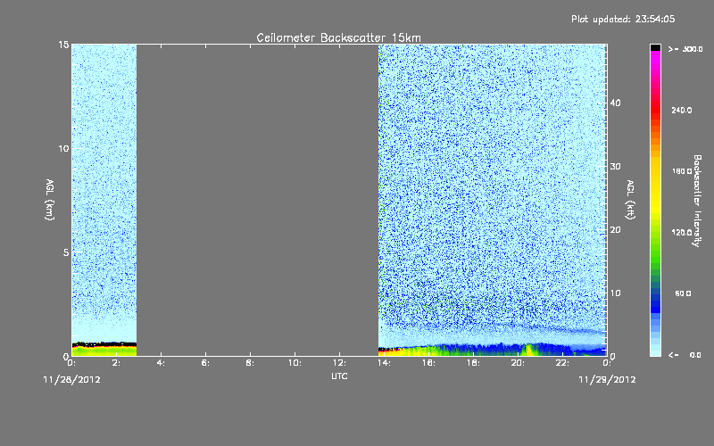This screenshot has height=446, width=714.
Task: Click the '18:' hour tick label
Action: (473, 363)
